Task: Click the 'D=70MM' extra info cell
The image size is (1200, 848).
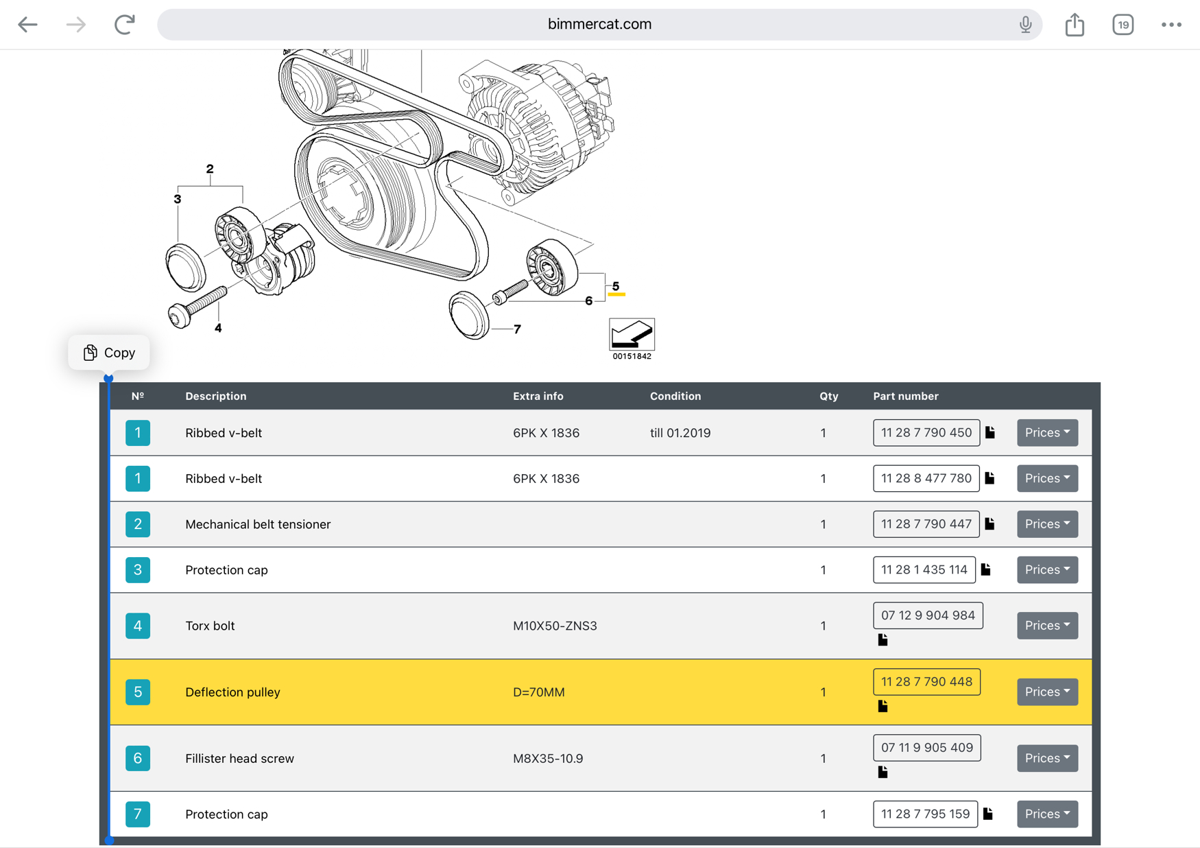Action: tap(539, 692)
